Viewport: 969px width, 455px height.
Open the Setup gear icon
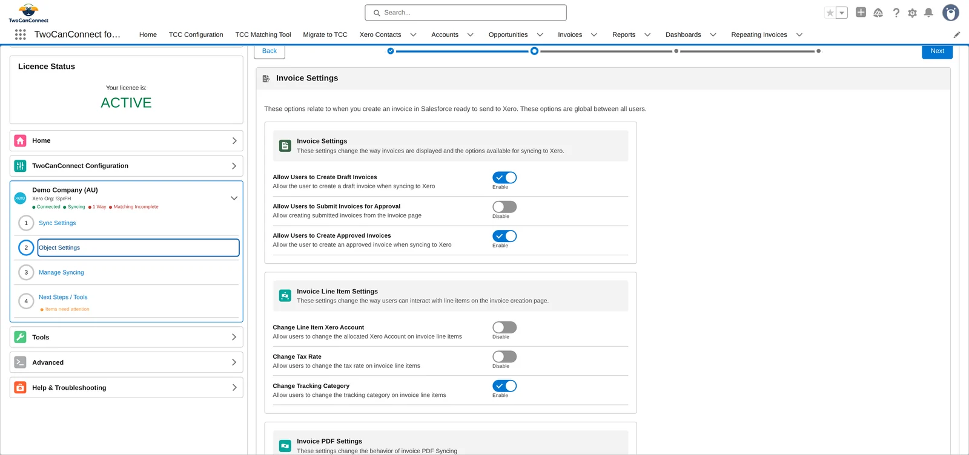point(912,13)
